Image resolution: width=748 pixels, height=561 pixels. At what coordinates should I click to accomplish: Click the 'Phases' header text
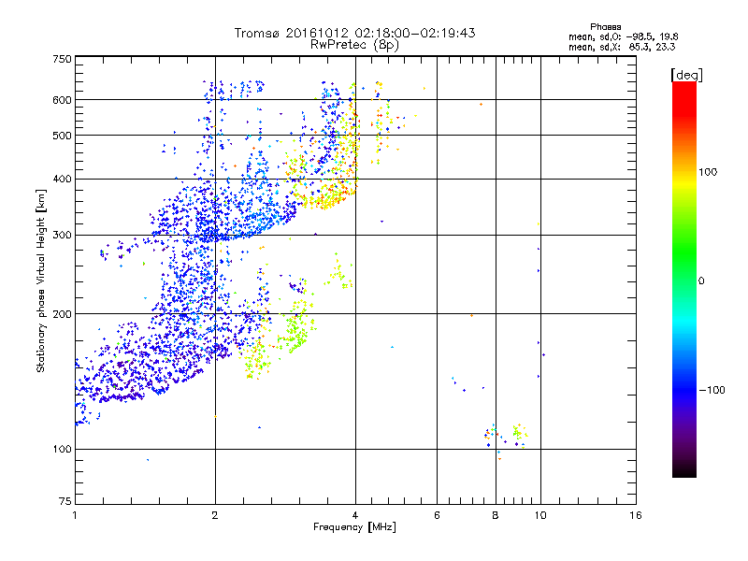605,27
